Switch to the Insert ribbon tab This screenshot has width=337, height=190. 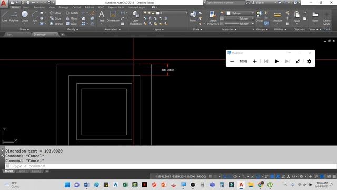[x=26, y=7]
